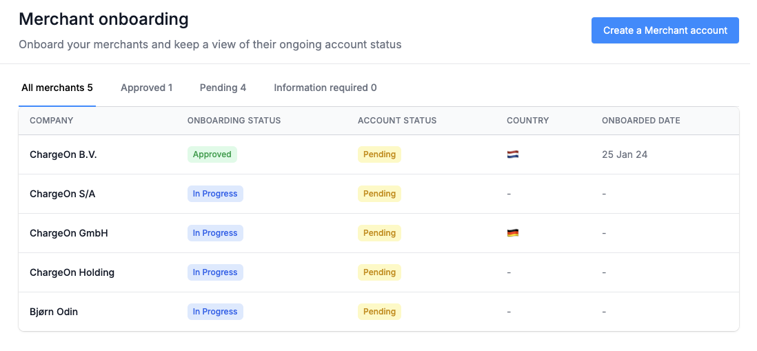757x351 pixels.
Task: Click the Pending account status for ChargeOn S/A
Action: [x=379, y=194]
